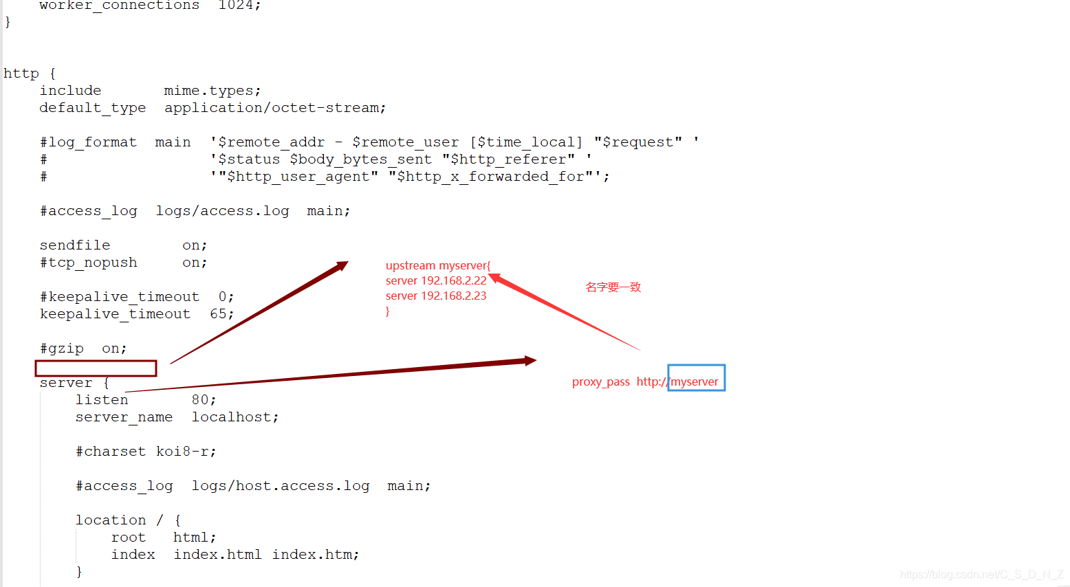Click 'application/octet-stream;' value

point(275,108)
